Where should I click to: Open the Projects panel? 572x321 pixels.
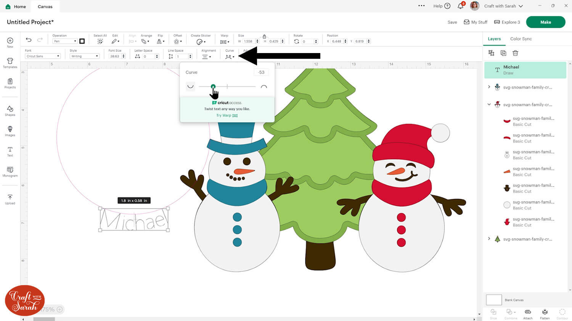pyautogui.click(x=10, y=83)
